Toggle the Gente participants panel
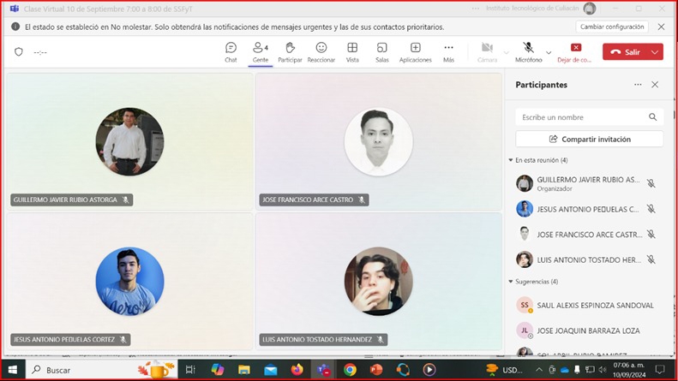678x381 pixels. point(261,52)
